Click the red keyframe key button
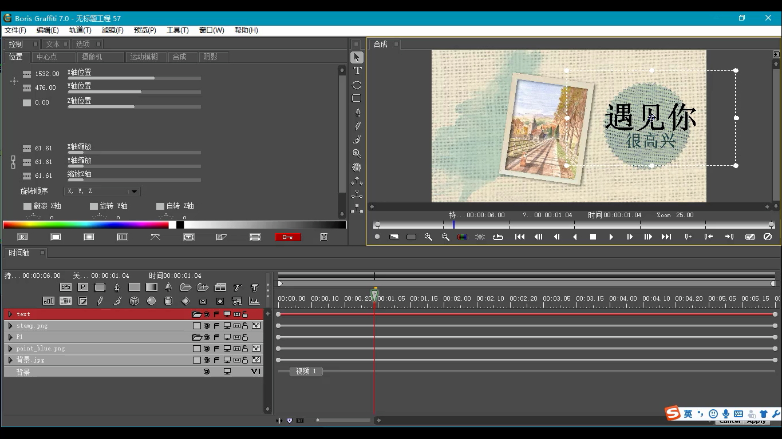782x439 pixels. point(288,237)
